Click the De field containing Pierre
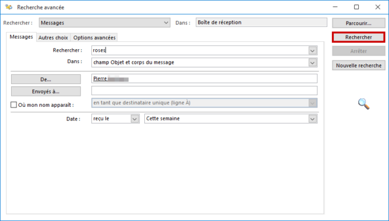 [x=204, y=79]
